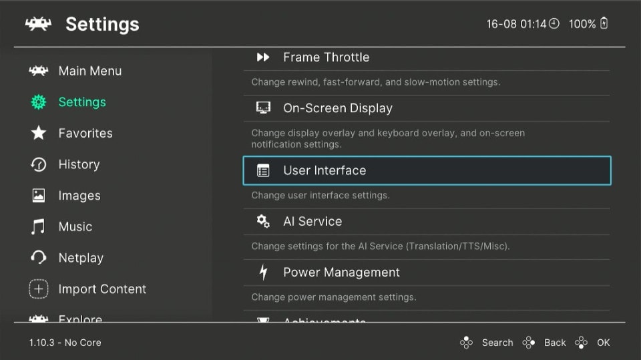Image resolution: width=641 pixels, height=360 pixels.
Task: Click the AI Service Translation/TTS/Misc description
Action: point(380,246)
